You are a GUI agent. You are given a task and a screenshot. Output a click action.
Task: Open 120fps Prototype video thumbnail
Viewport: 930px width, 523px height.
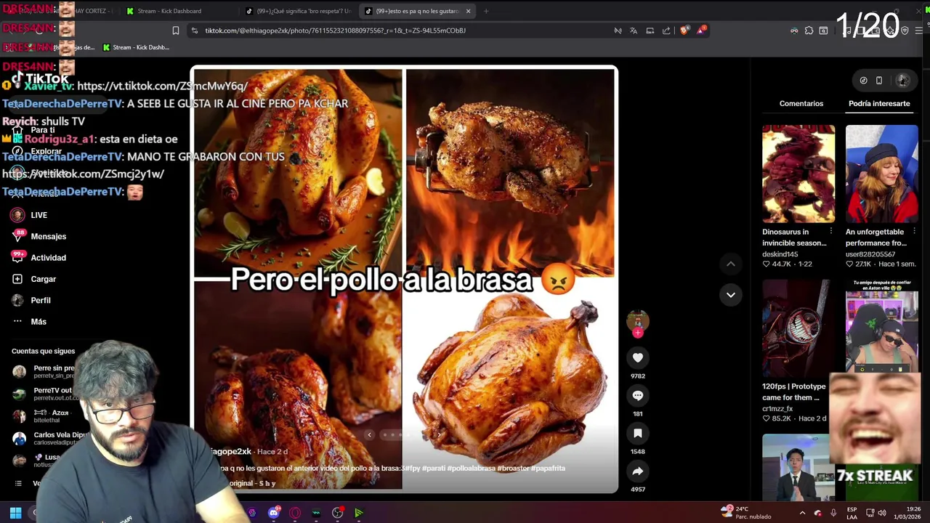click(798, 328)
